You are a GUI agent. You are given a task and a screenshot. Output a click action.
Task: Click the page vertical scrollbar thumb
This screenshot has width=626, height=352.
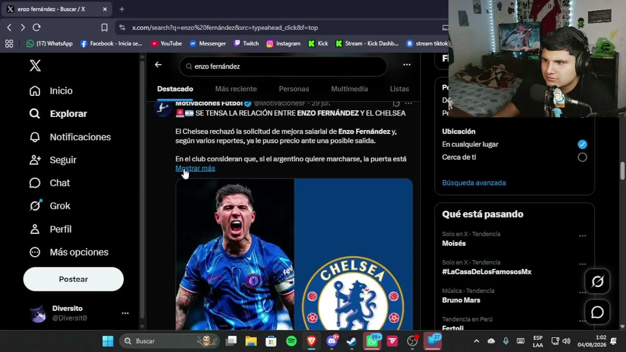coord(623,171)
